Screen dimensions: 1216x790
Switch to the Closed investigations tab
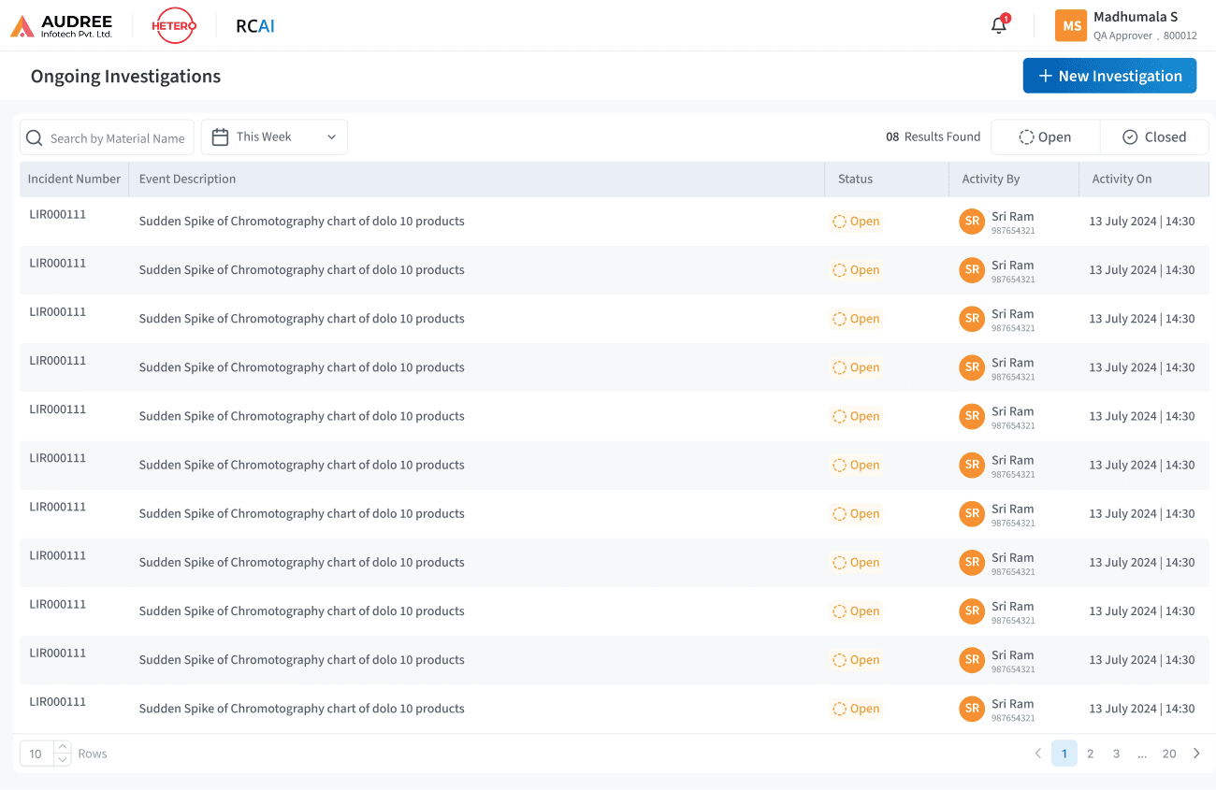1154,137
